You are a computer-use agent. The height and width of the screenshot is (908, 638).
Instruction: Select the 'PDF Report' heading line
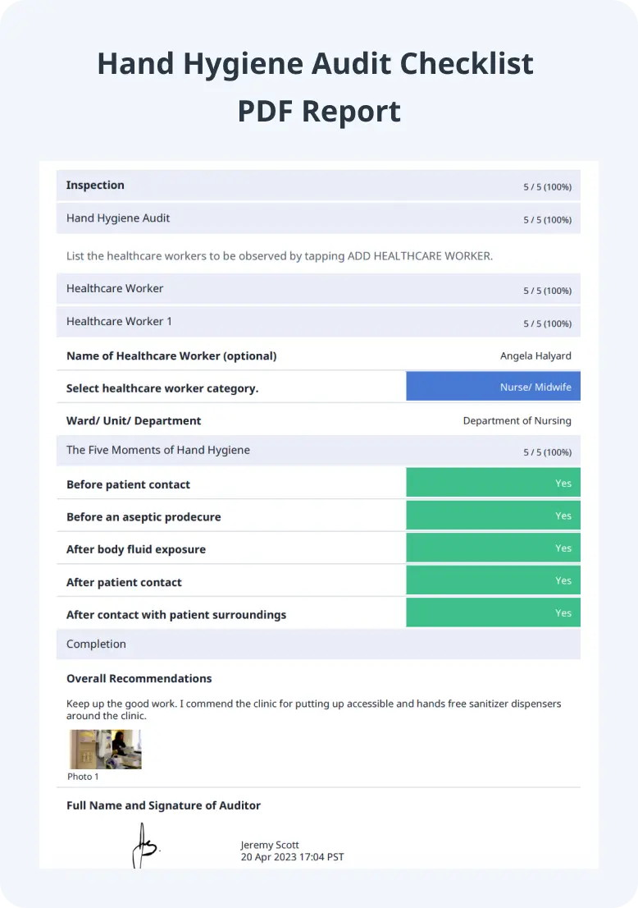coord(319,111)
